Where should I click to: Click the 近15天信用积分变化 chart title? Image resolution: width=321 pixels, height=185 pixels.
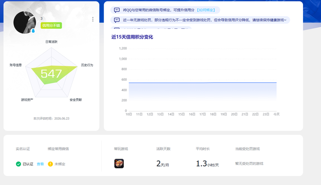click(132, 37)
